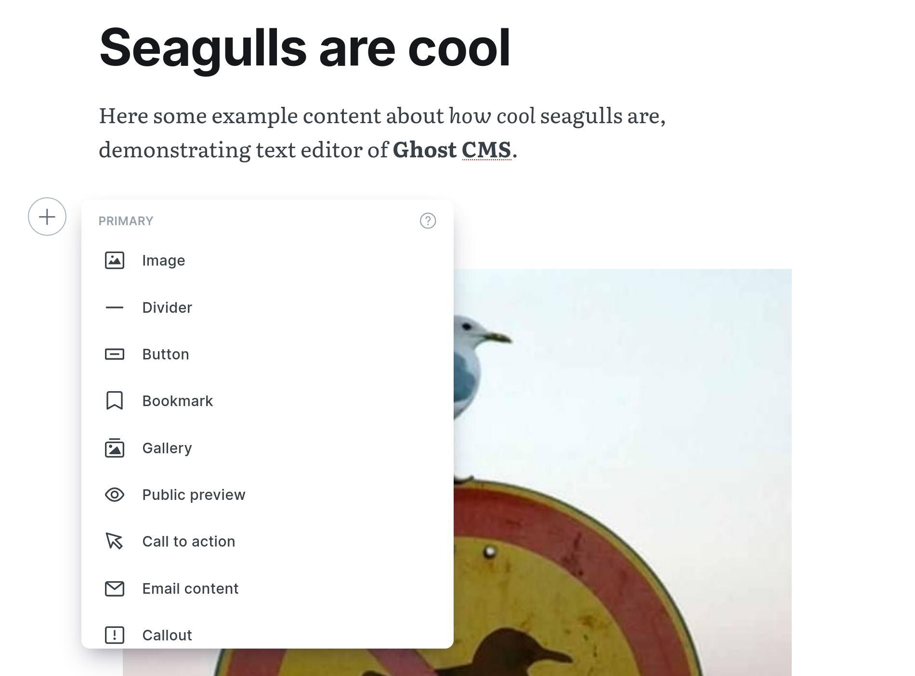Click the Callout exclamation icon
Screen dimensions: 915x676
[115, 635]
